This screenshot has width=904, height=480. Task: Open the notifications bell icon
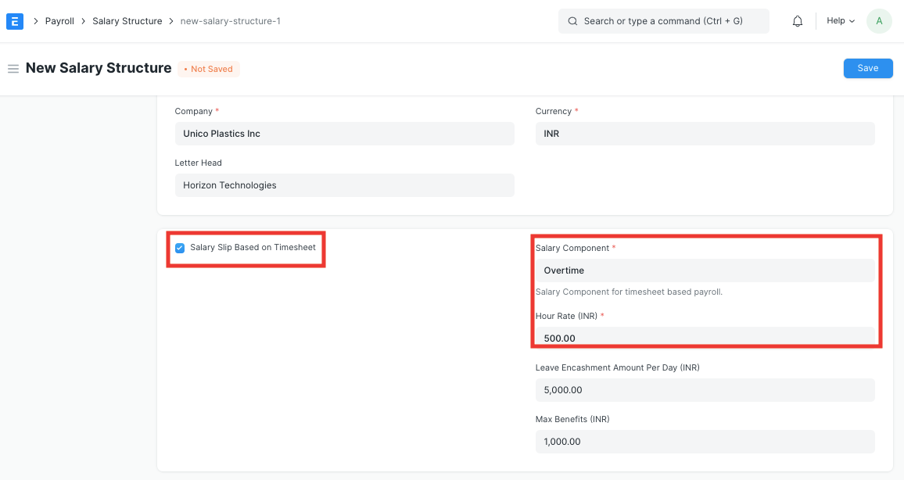pos(798,21)
